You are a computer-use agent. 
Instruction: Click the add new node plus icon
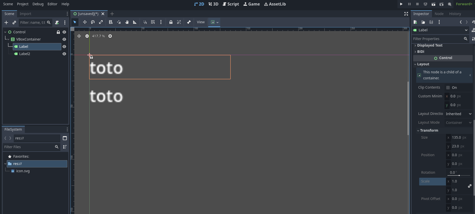click(x=6, y=23)
